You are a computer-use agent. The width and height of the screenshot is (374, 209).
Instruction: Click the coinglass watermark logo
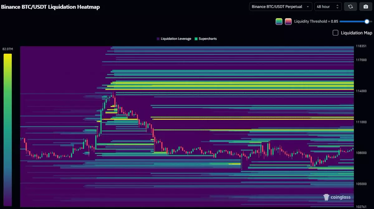tap(337, 197)
